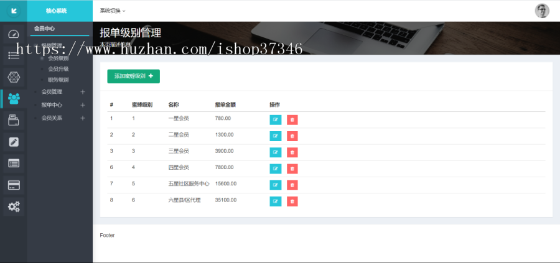
Task: Click the 报单级别管理 page title
Action: click(x=131, y=32)
